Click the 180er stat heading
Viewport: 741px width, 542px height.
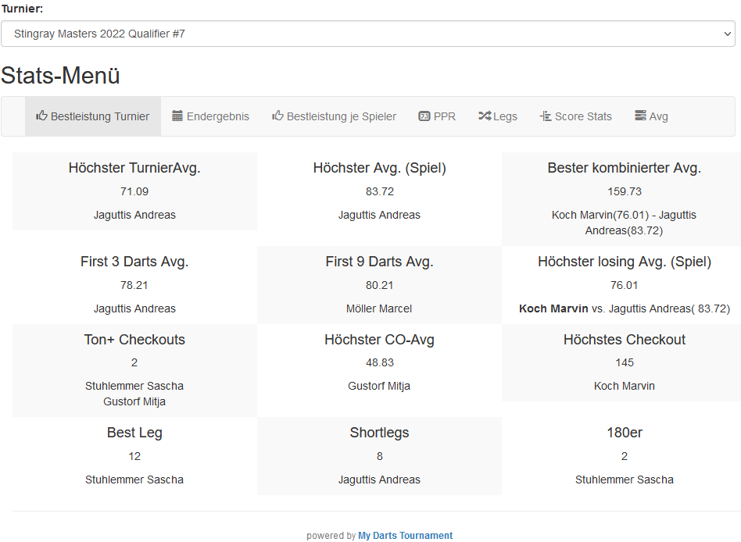click(x=624, y=433)
